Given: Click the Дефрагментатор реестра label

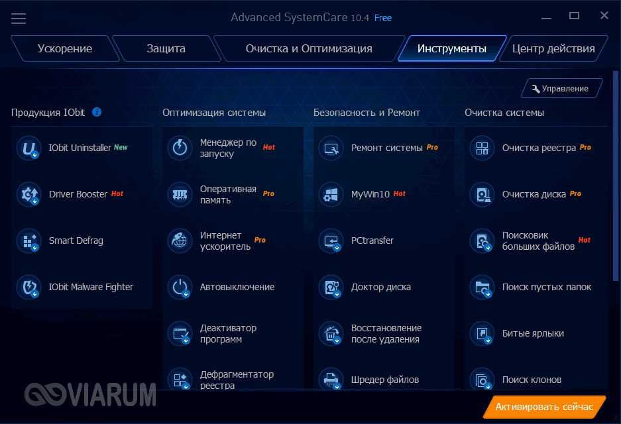Looking at the screenshot, I should point(237,380).
